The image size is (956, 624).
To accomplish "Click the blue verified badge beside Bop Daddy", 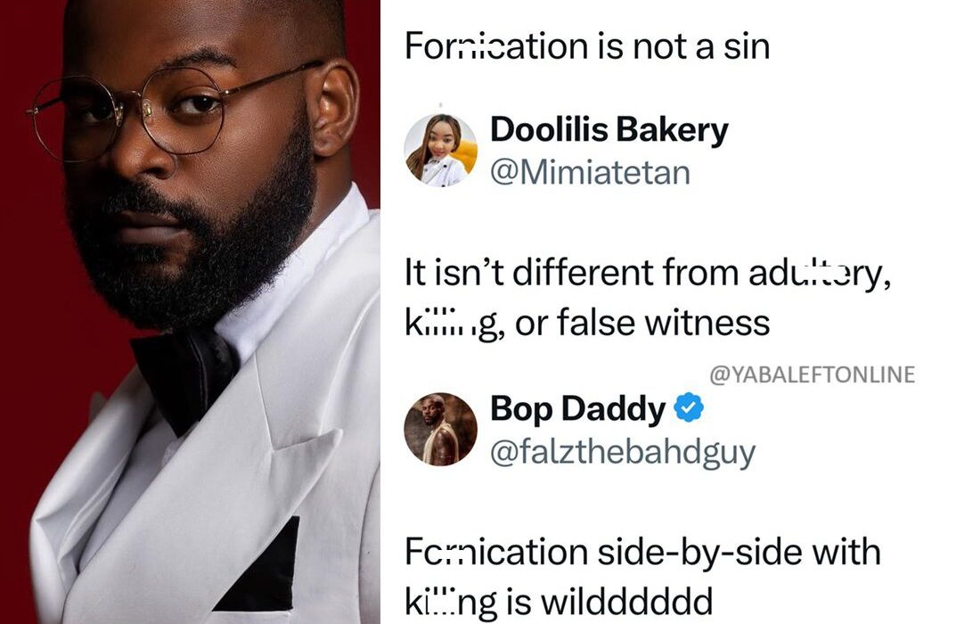I will (689, 408).
